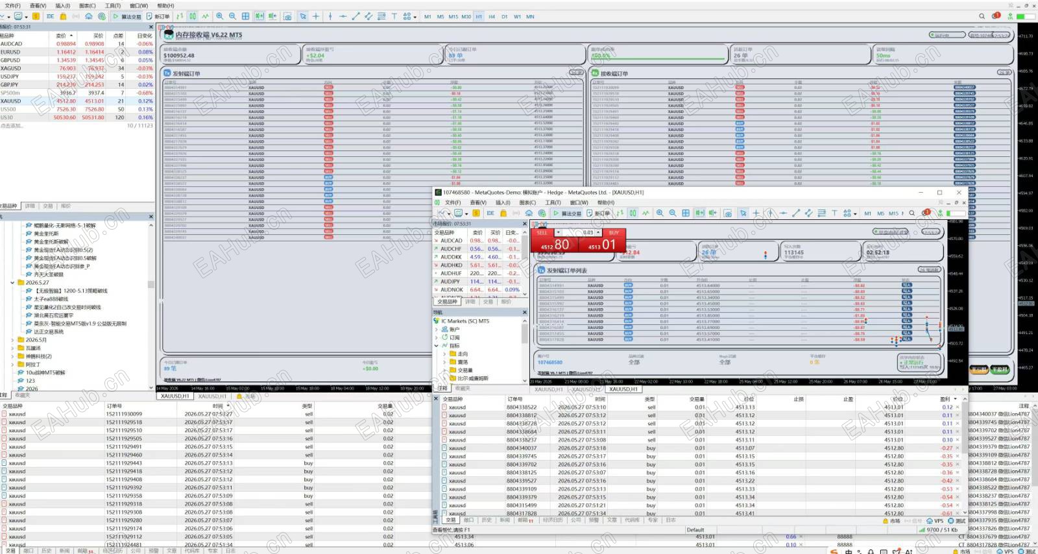
Task: Click zoom out magnifier in back window toolbar
Action: [232, 16]
